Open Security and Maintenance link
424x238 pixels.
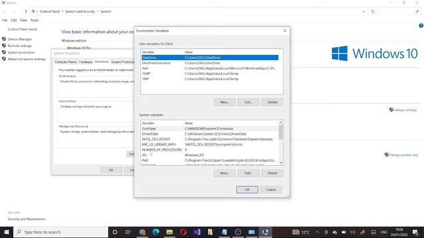click(x=26, y=219)
